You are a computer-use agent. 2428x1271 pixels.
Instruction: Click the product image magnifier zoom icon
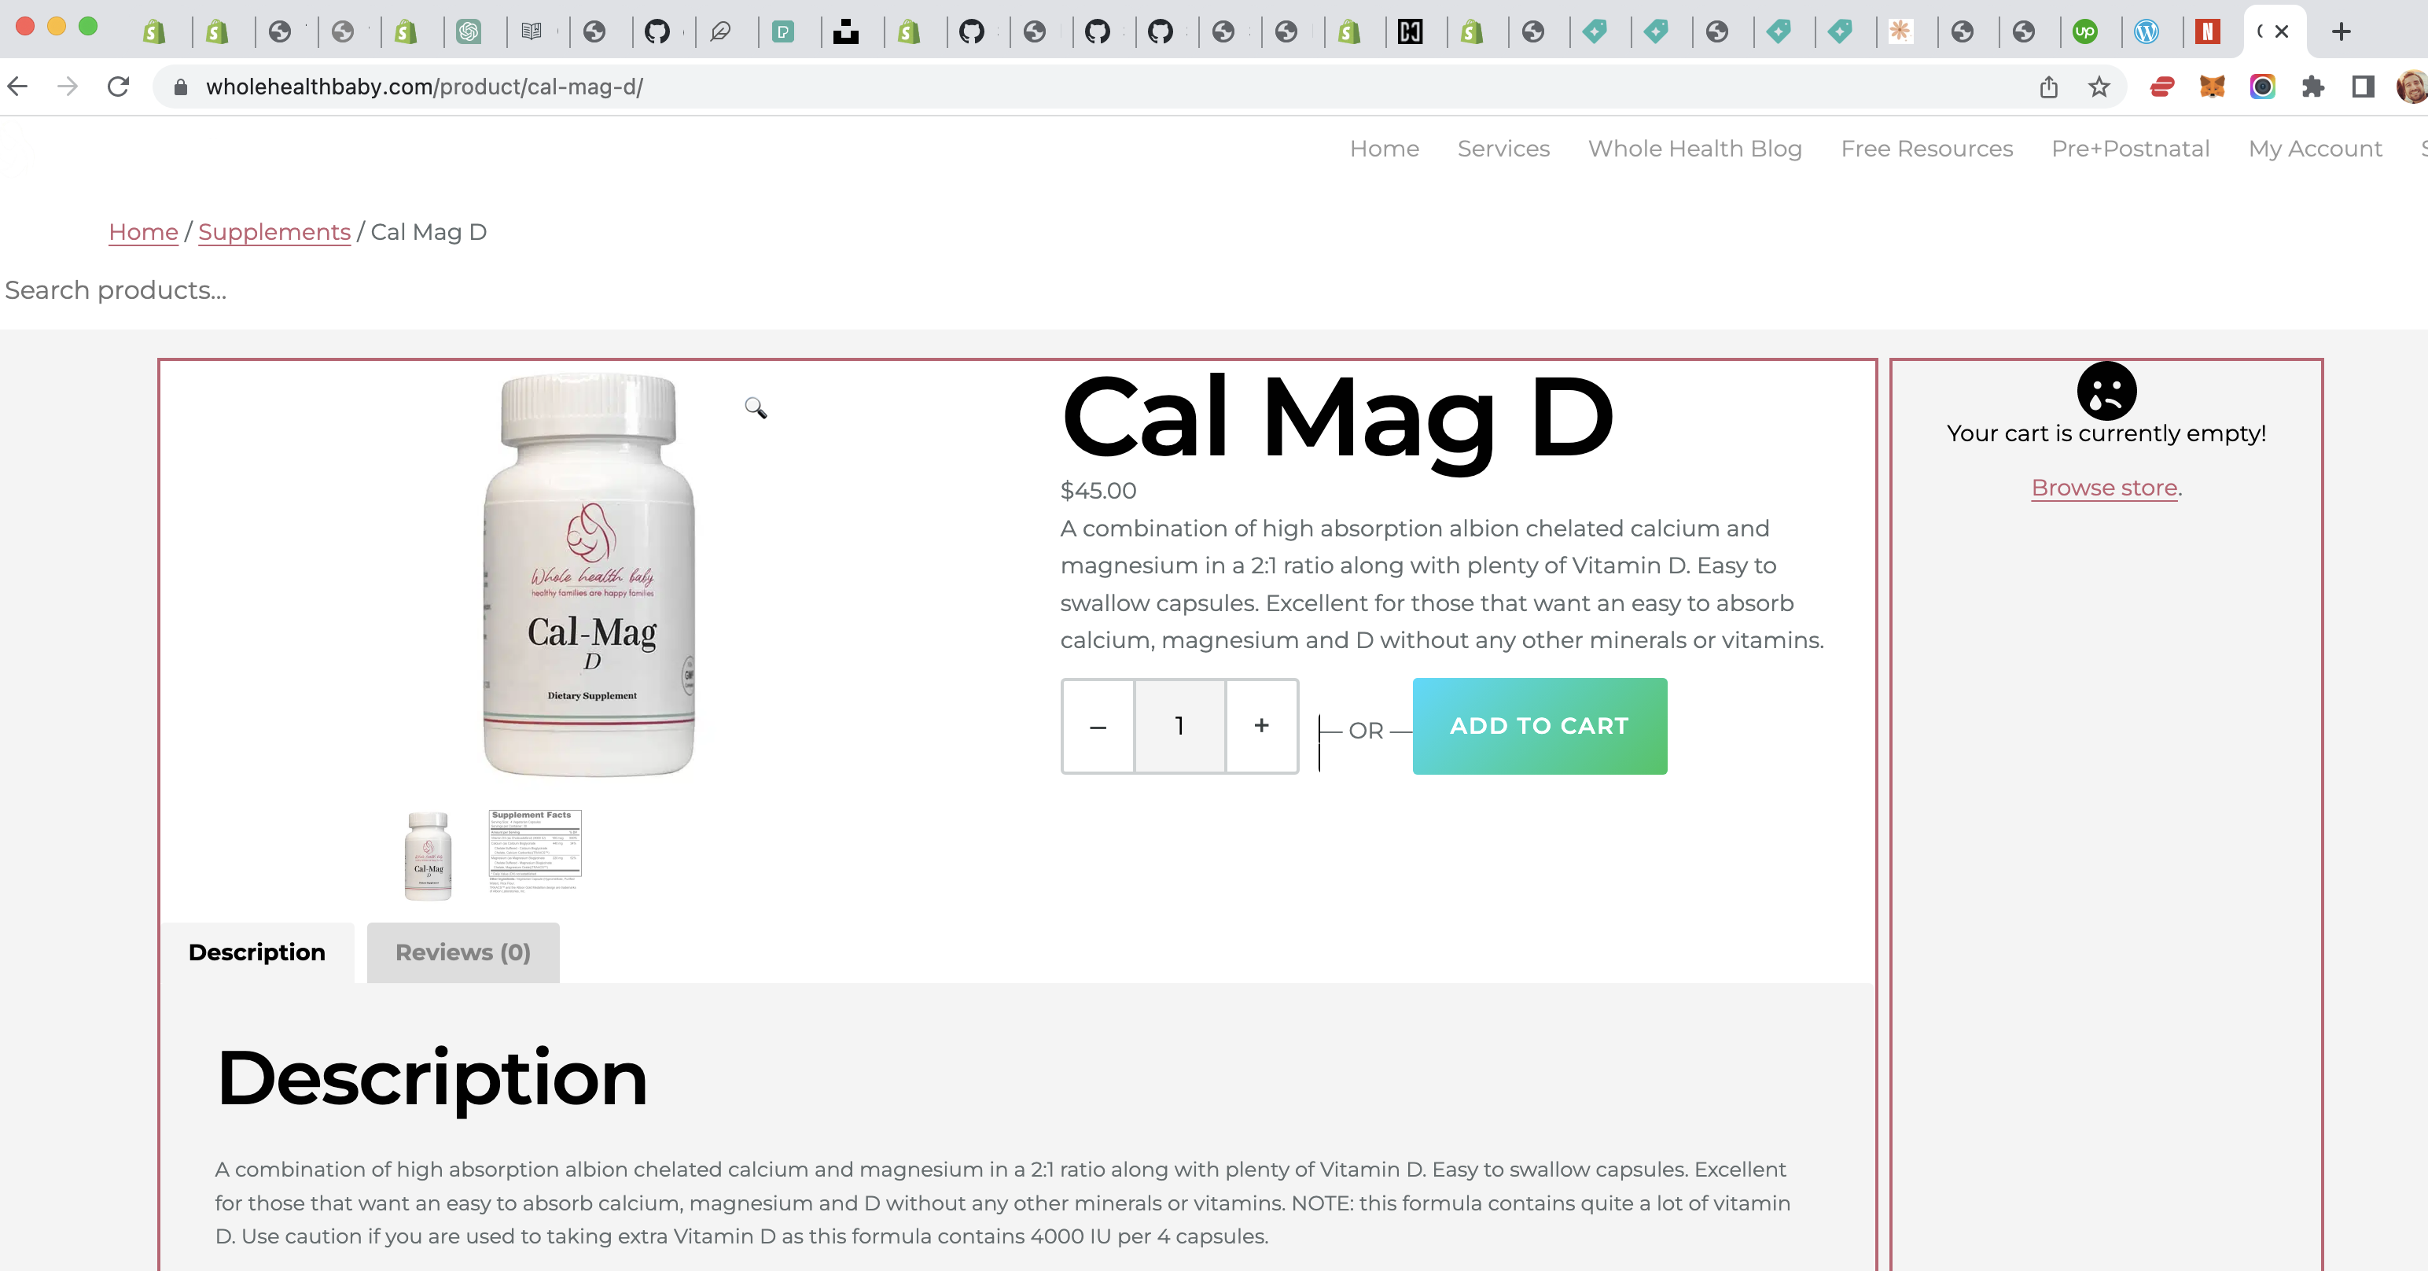pyautogui.click(x=755, y=407)
